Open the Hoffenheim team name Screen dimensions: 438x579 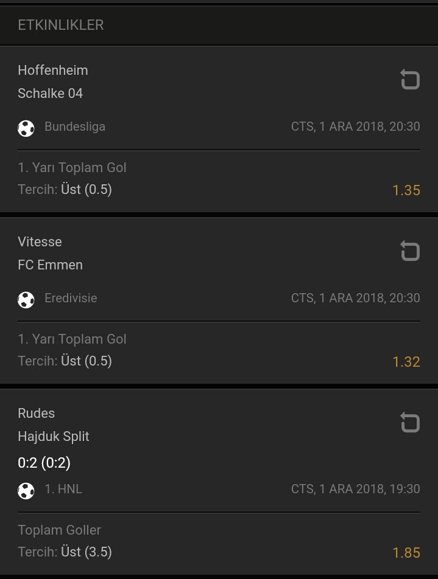coord(53,70)
